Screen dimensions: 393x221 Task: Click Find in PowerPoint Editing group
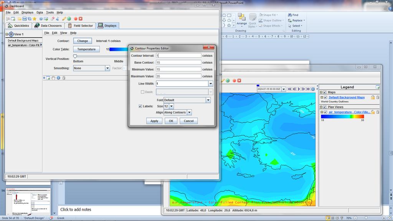(293, 15)
